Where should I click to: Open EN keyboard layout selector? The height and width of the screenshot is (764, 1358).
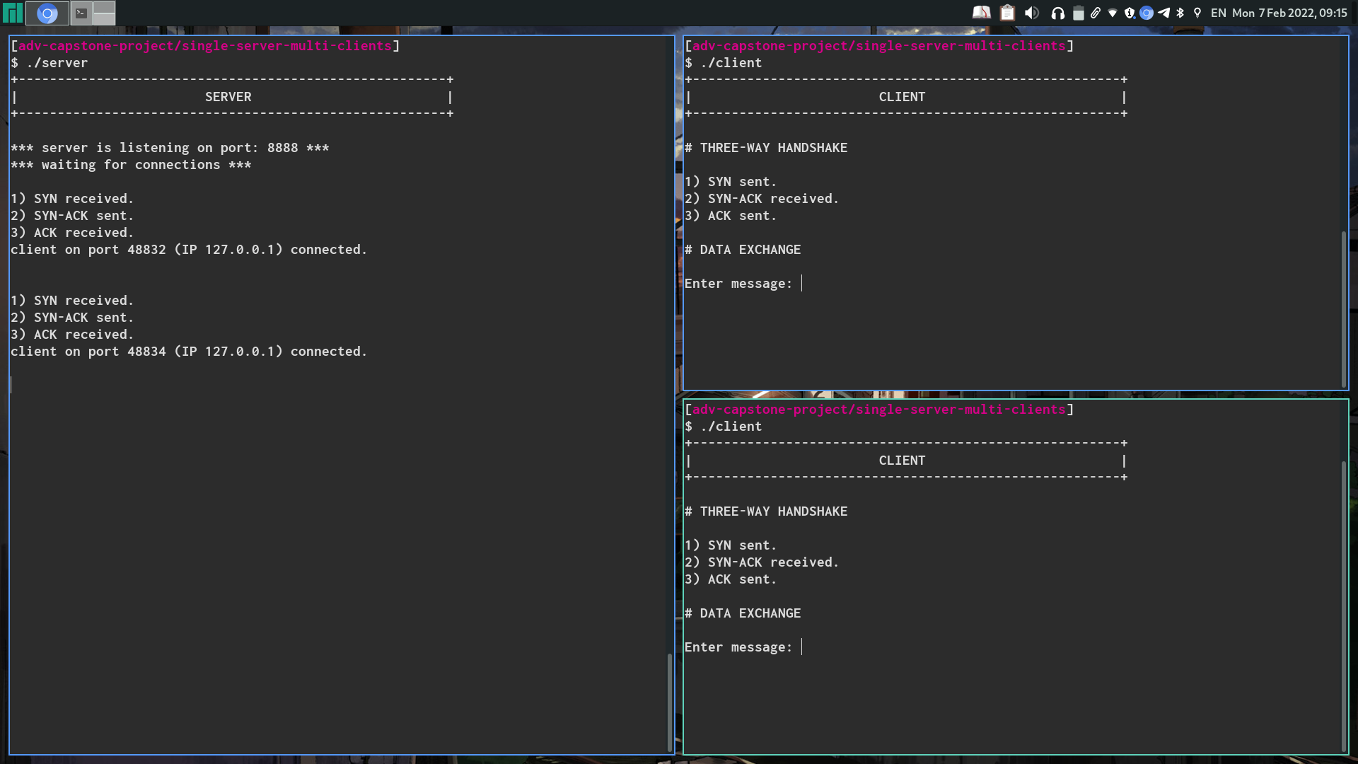click(x=1218, y=13)
